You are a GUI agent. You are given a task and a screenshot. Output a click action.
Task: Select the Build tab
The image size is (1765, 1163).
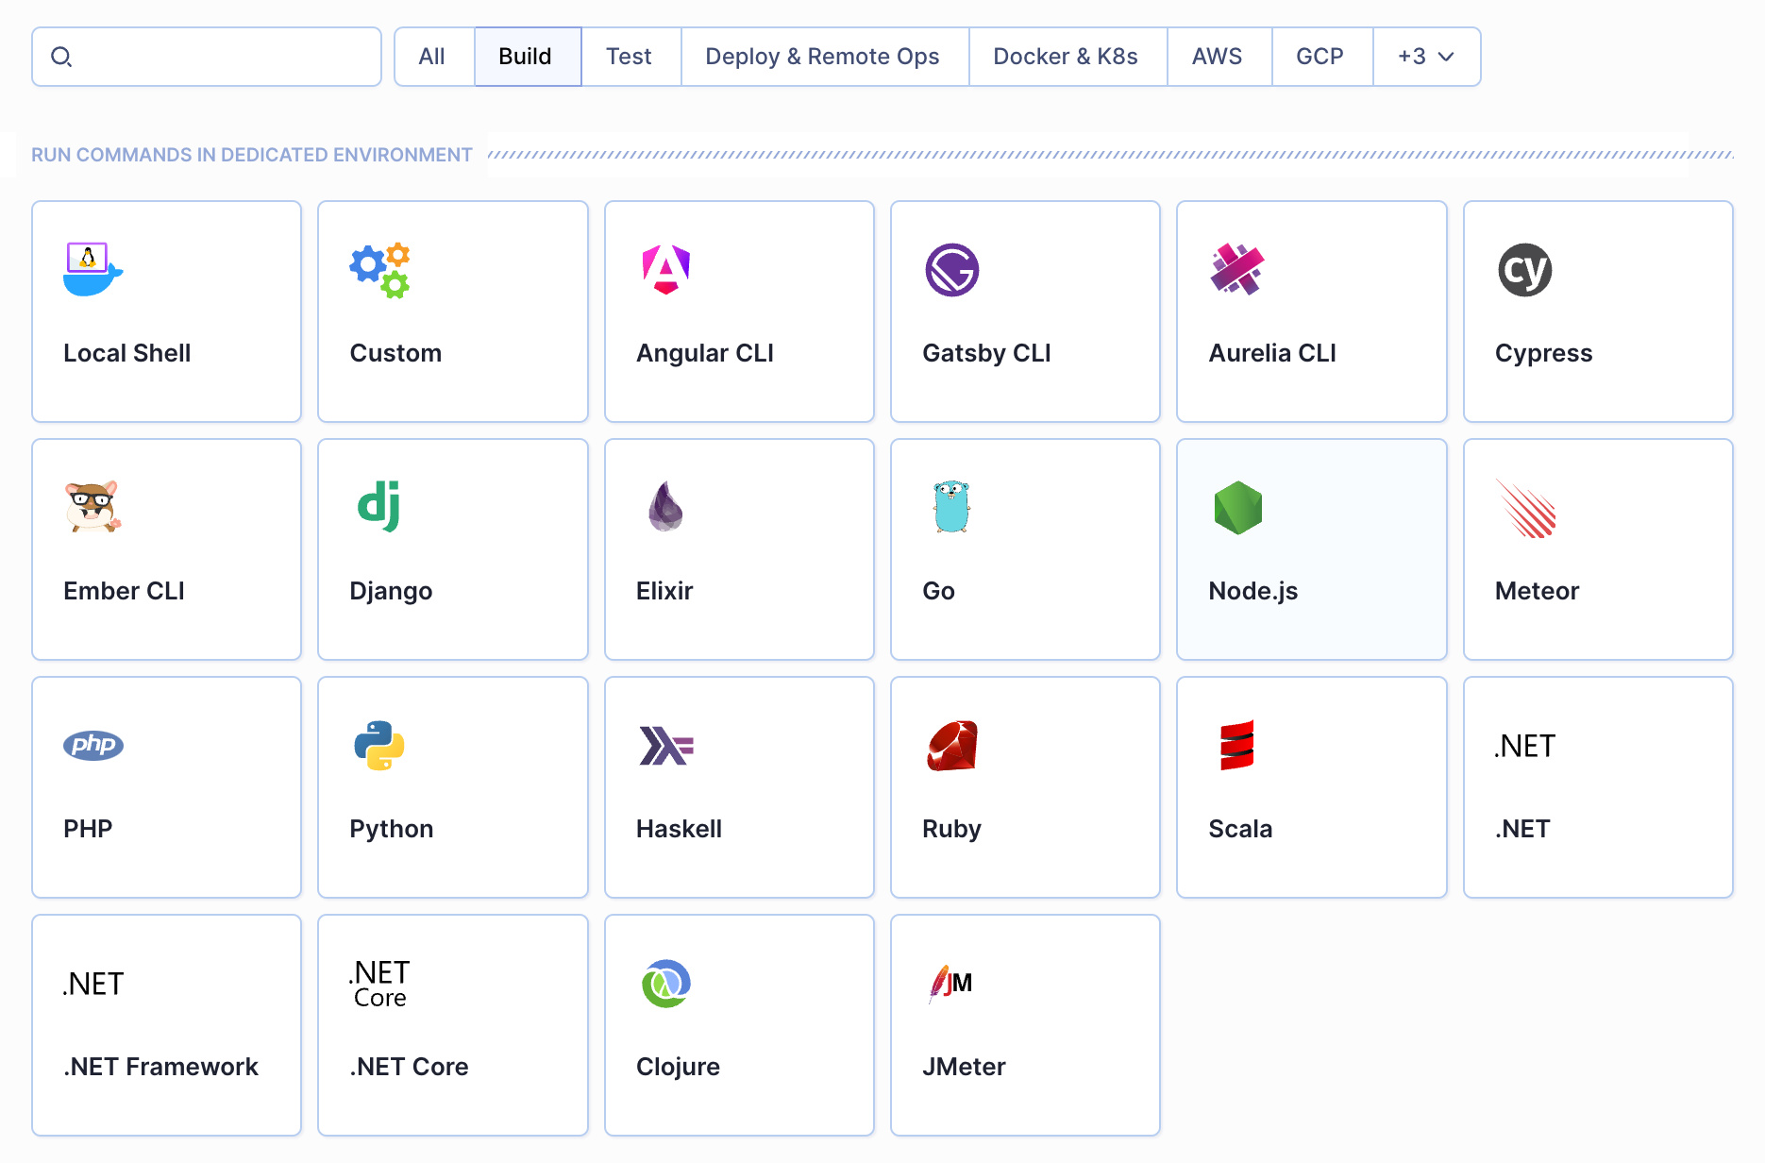pyautogui.click(x=526, y=57)
